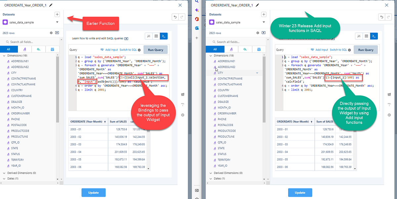Switch left panel to table mode
The width and height of the screenshot is (397, 199).
coord(156,36)
